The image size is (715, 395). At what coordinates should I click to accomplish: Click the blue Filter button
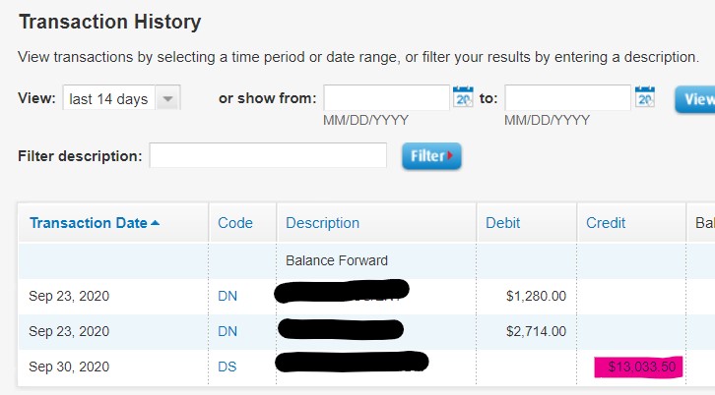(431, 156)
